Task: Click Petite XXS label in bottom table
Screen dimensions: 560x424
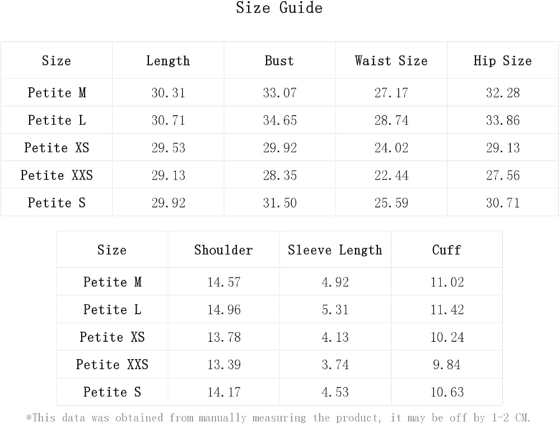Action: 112,365
